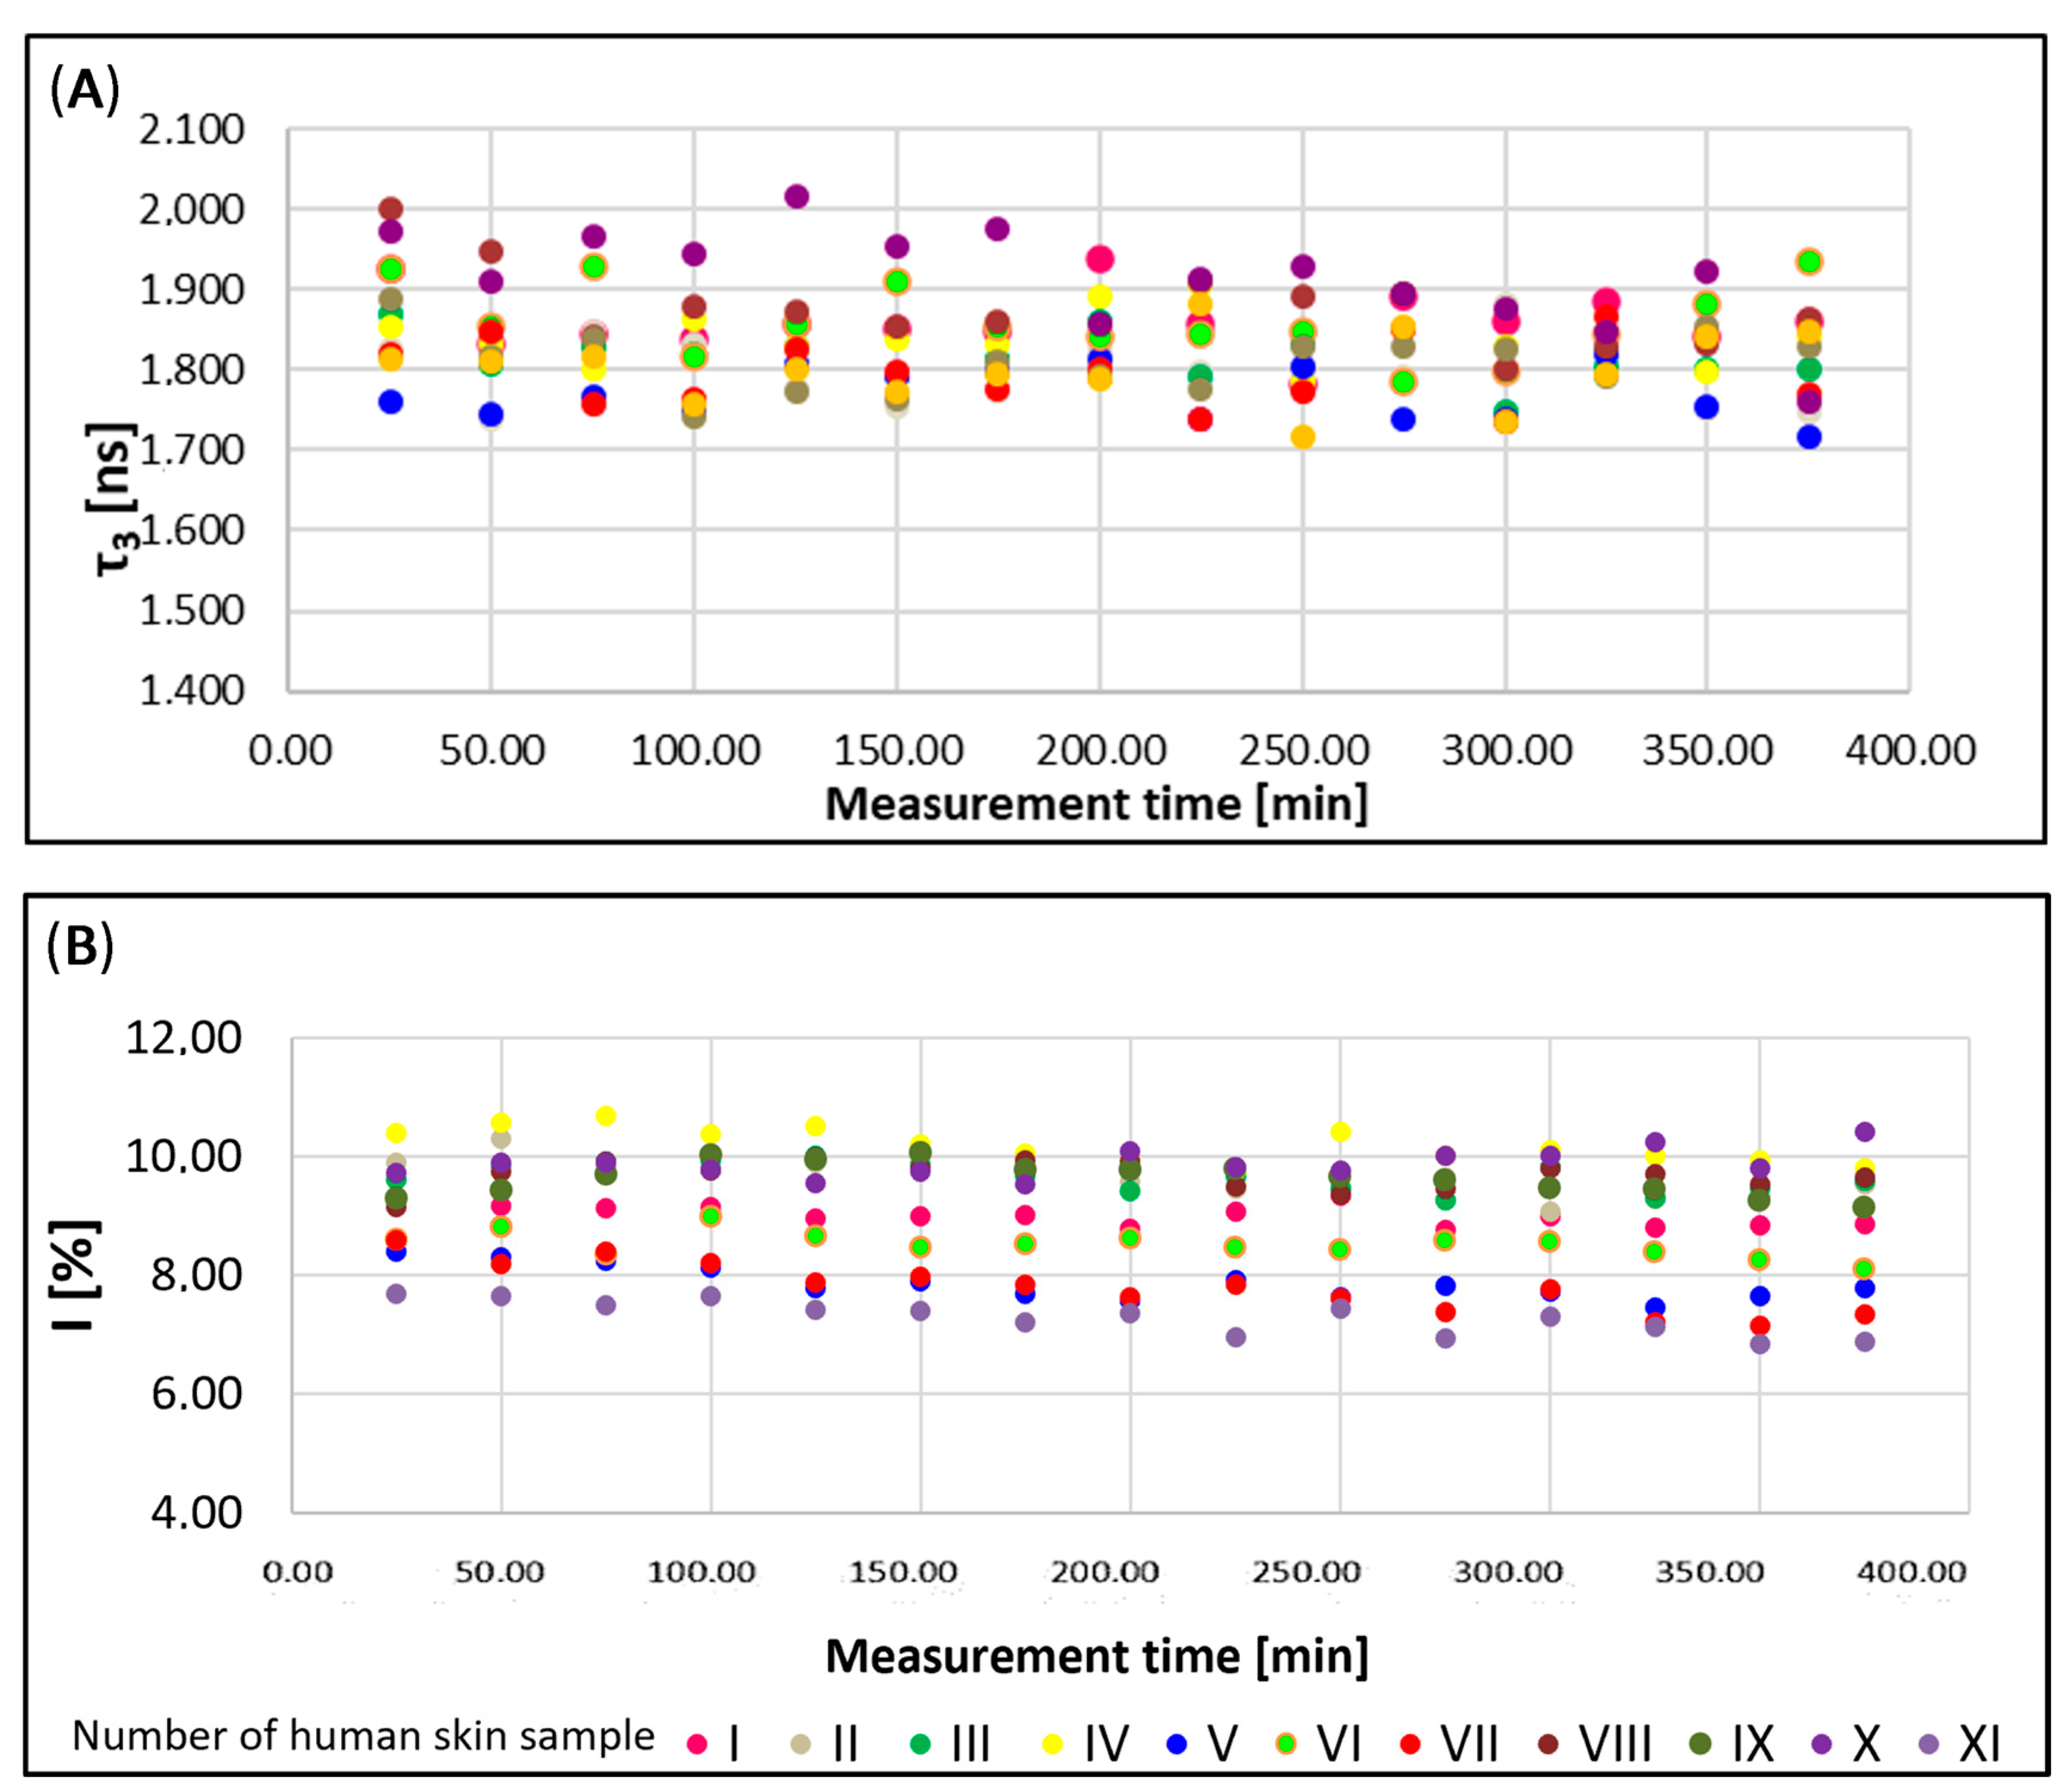Click the dark red legend marker for VIII
The image size is (2072, 1791).
[1549, 1743]
